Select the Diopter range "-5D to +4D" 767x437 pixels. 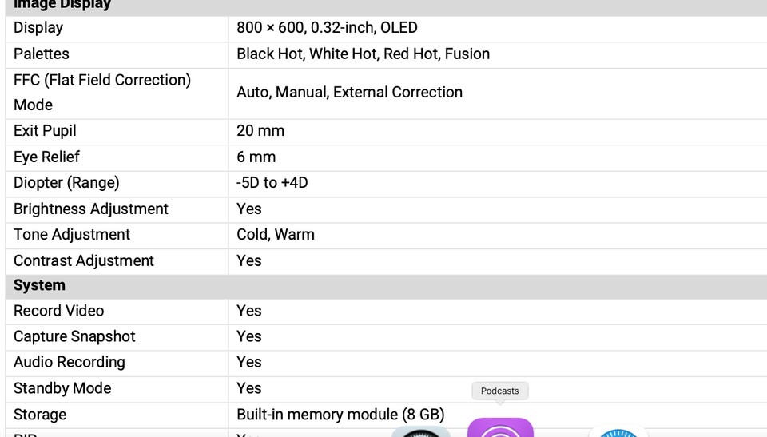(272, 183)
